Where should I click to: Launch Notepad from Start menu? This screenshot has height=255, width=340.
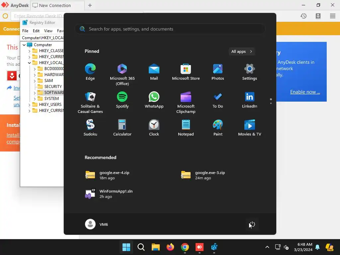click(x=186, y=128)
